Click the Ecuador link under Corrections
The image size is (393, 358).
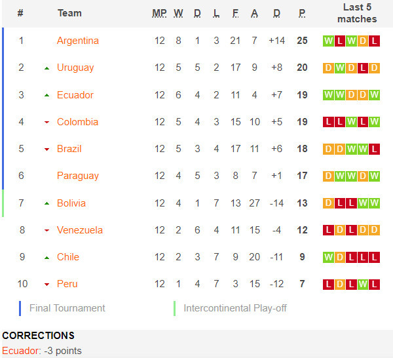point(20,351)
